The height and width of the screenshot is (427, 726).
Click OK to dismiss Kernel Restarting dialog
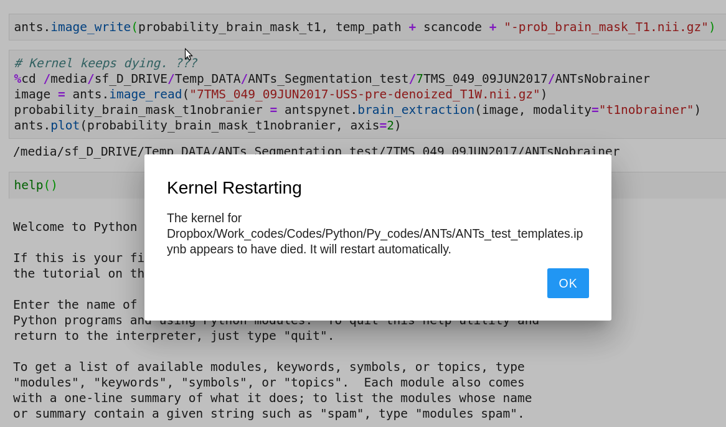click(x=567, y=283)
